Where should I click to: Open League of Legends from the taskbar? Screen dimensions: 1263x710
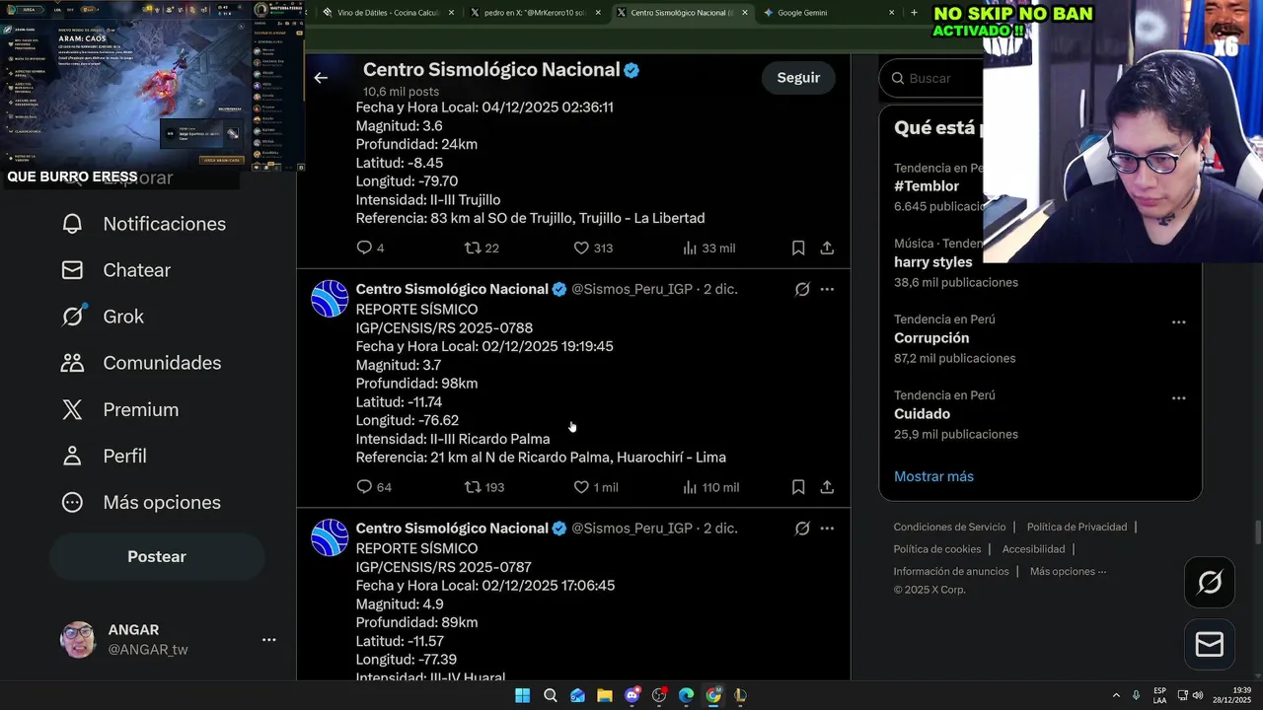tap(740, 695)
